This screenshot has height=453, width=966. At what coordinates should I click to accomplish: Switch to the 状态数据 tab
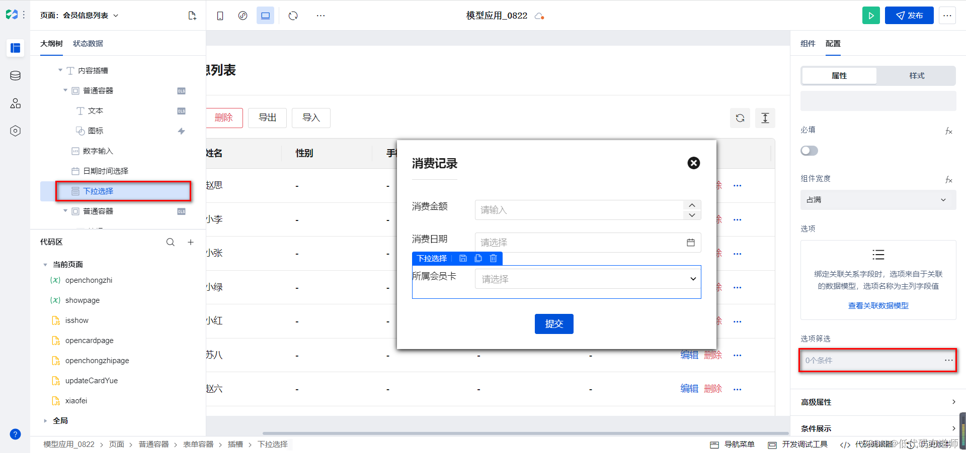click(88, 44)
